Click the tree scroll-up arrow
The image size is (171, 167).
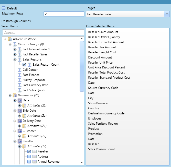click(x=82, y=39)
